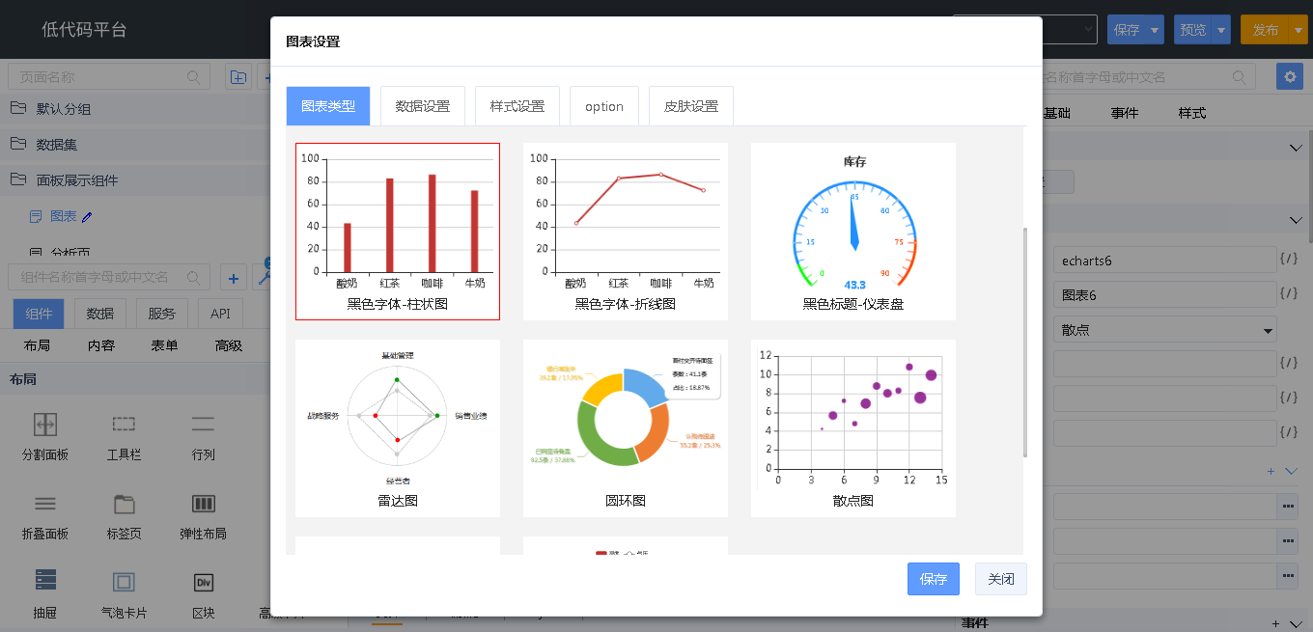Open the API tab in the left panel
The height and width of the screenshot is (632, 1313).
coord(220,314)
